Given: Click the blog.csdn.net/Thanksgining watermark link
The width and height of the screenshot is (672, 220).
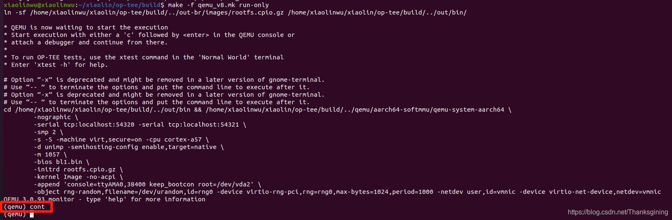Looking at the screenshot, I should (x=618, y=212).
